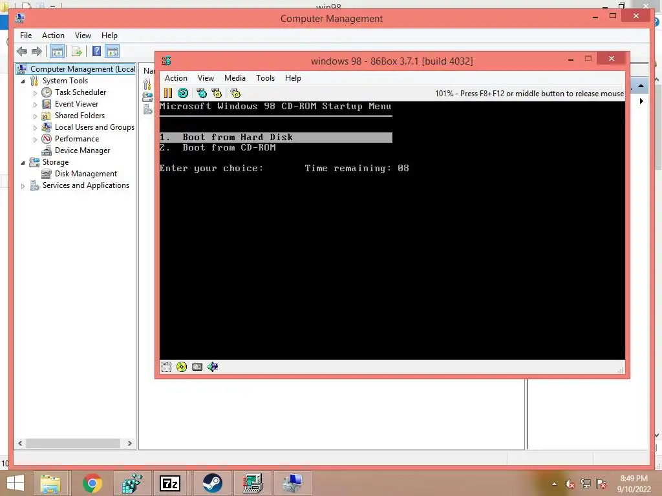Open File Explorer from the taskbar
This screenshot has height=496, width=662.
tap(50, 483)
